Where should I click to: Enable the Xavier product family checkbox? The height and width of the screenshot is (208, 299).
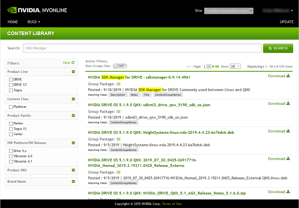pyautogui.click(x=11, y=134)
